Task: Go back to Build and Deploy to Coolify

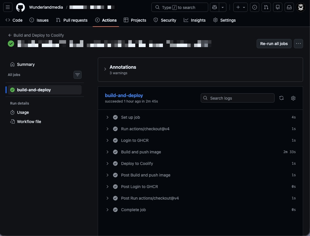Action: (36, 35)
